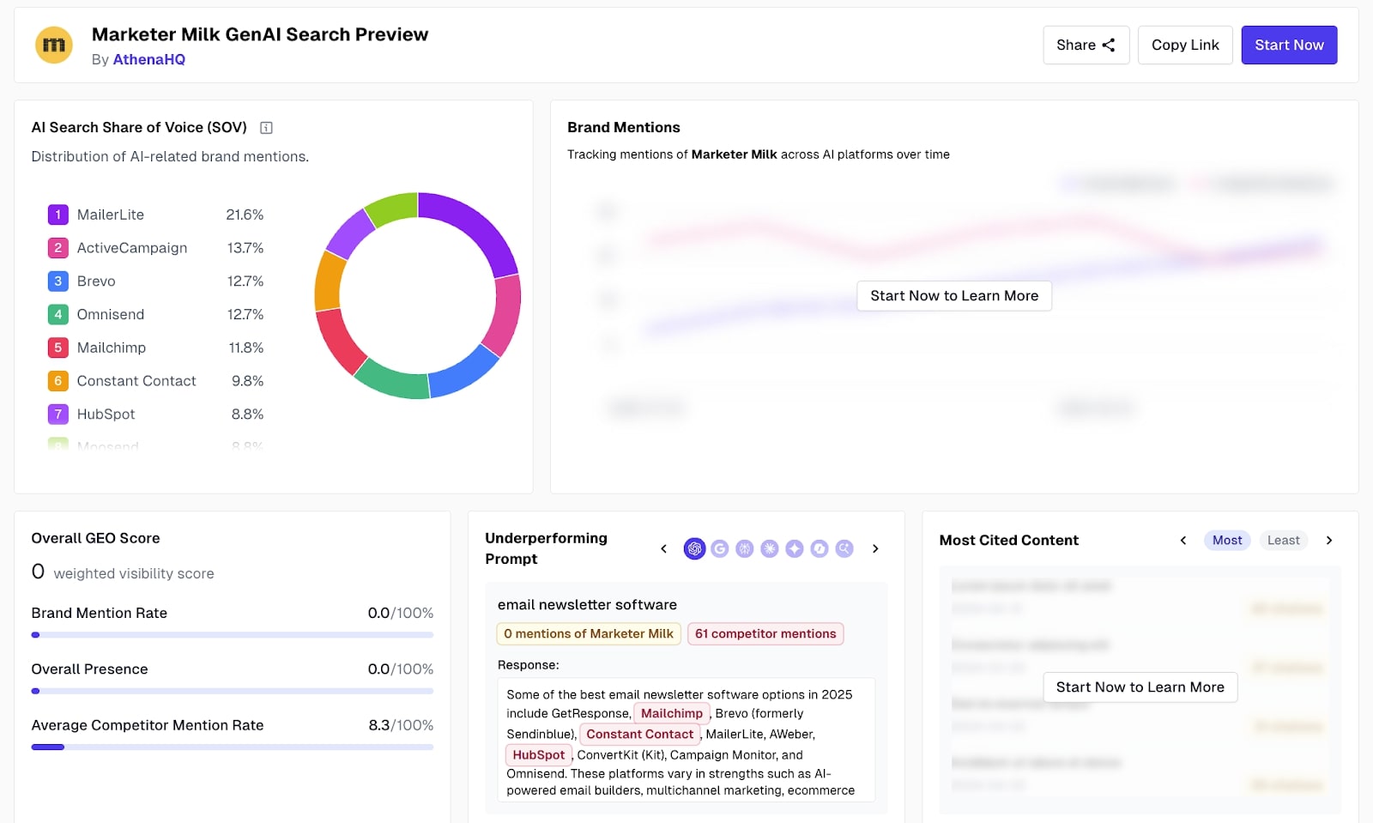
Task: Click the Copy Link button
Action: pos(1185,45)
